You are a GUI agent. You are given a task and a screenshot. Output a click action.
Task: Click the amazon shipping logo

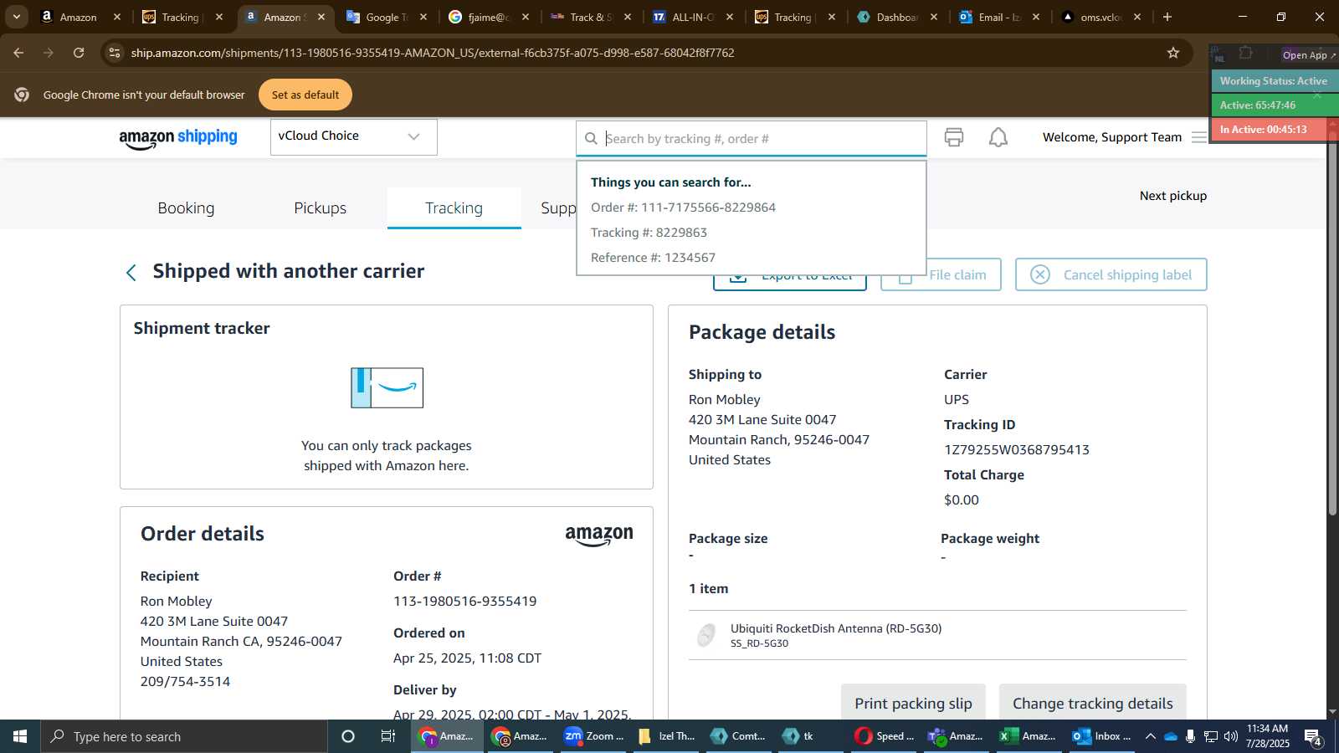178,138
